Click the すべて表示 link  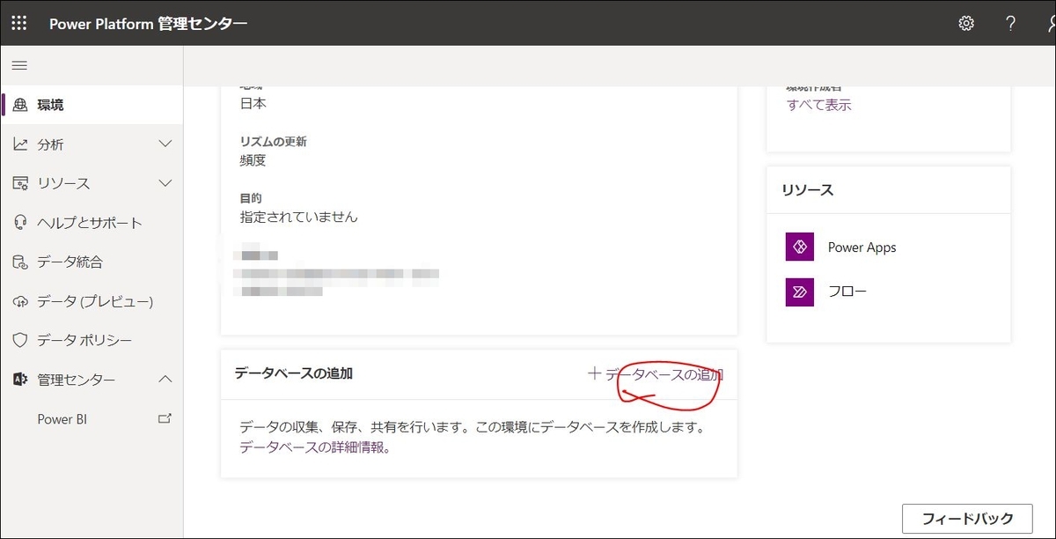(819, 105)
